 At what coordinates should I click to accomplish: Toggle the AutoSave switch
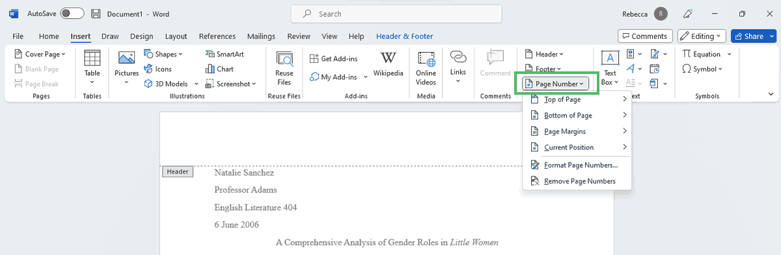point(72,14)
